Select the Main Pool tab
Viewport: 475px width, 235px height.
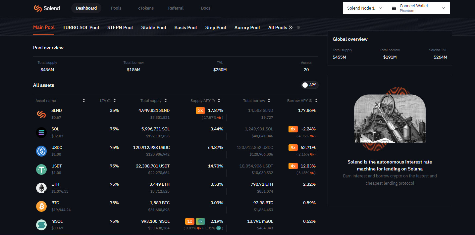coord(44,27)
